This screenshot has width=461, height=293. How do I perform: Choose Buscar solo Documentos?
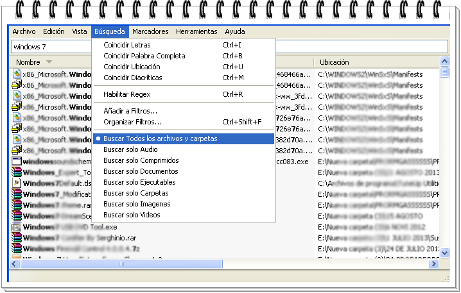(x=184, y=171)
